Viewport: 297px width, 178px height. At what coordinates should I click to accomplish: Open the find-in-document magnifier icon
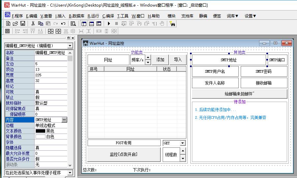point(73,24)
